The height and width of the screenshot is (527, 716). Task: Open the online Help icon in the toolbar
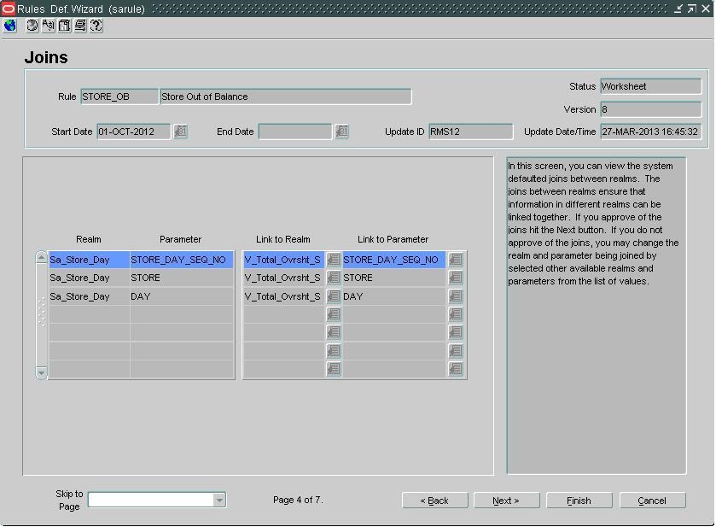point(96,26)
